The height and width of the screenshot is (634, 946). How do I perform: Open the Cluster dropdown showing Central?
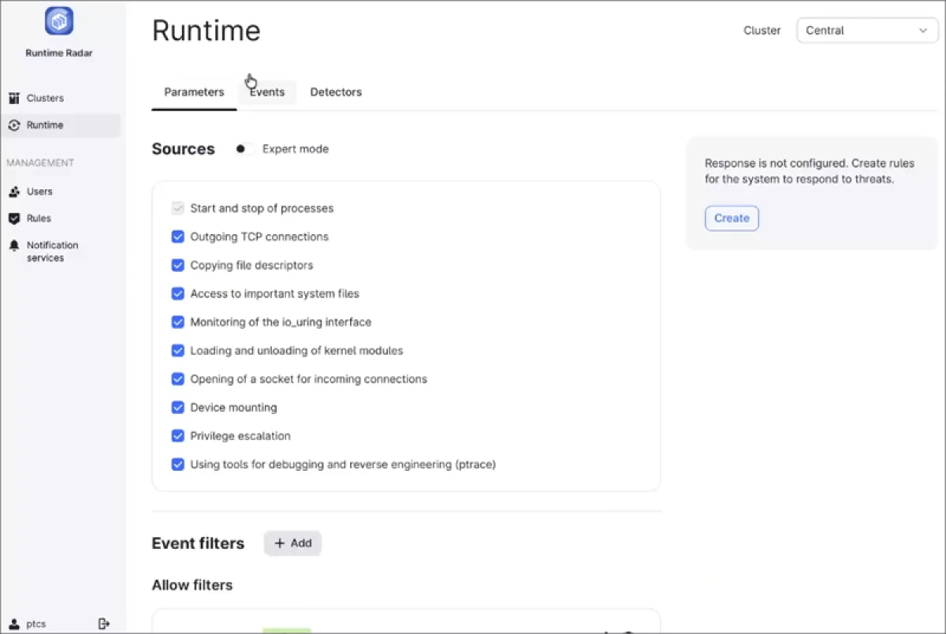867,31
